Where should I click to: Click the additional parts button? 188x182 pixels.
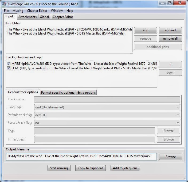(x=158, y=47)
